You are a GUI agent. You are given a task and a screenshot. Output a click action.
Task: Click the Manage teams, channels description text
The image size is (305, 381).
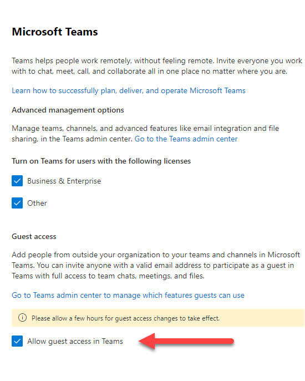(145, 134)
